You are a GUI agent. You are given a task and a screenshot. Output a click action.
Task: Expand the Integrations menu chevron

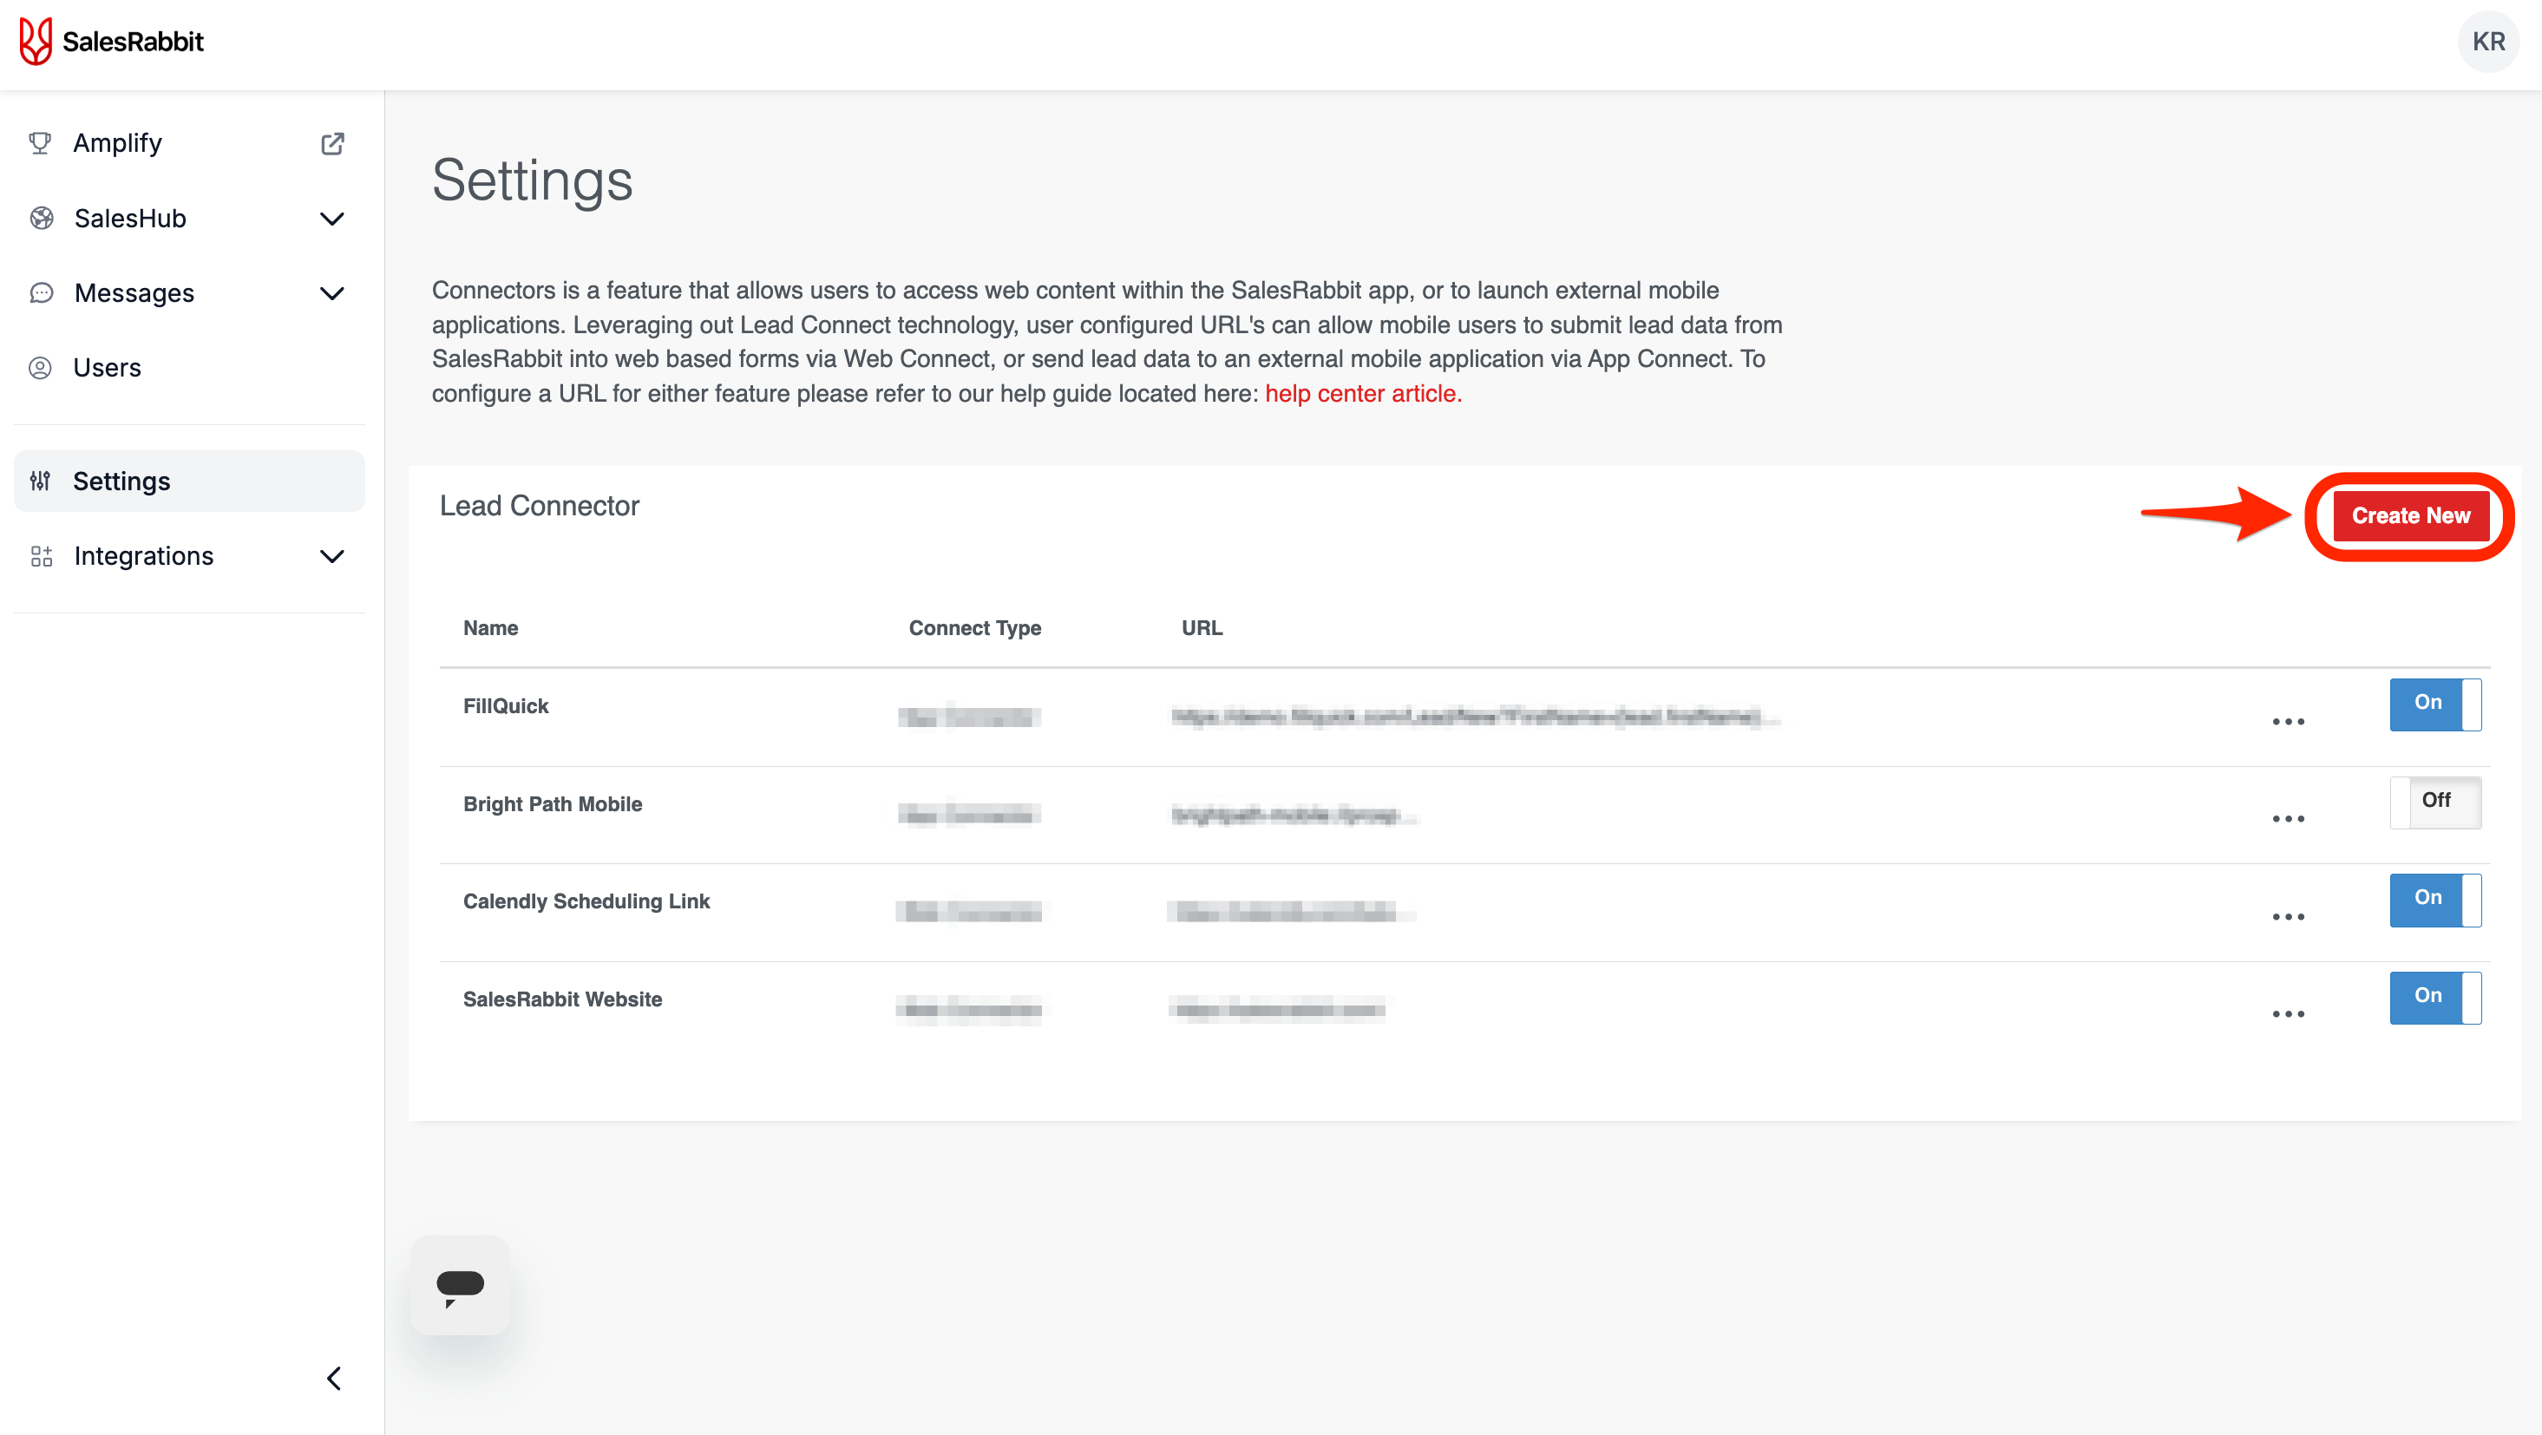pos(332,555)
